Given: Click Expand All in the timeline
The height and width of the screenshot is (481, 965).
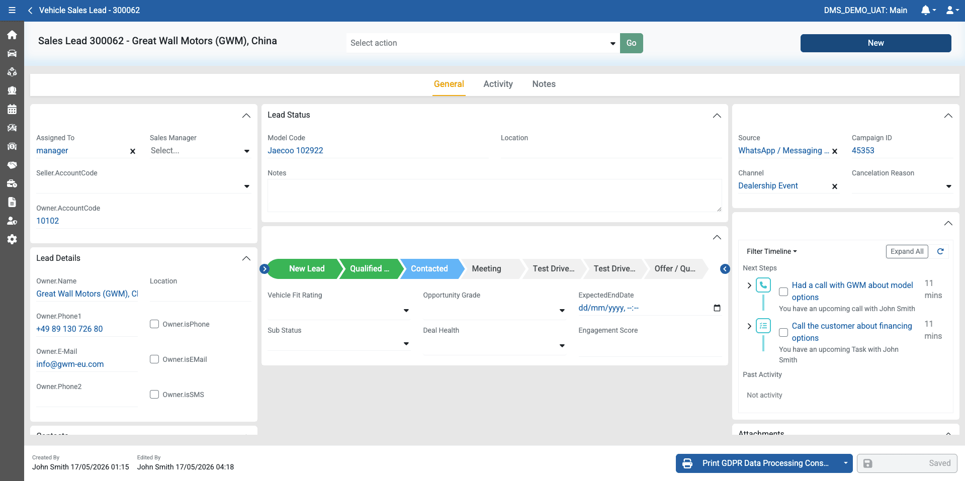Looking at the screenshot, I should pos(907,251).
